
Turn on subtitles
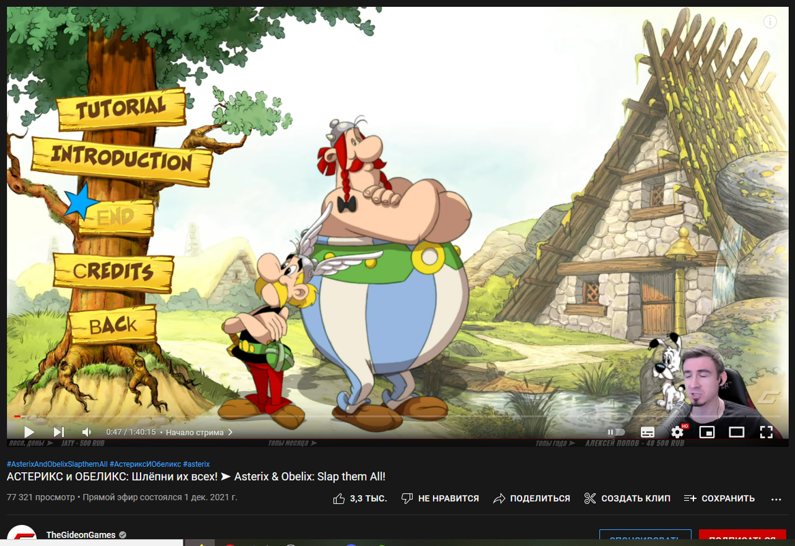[x=648, y=432]
